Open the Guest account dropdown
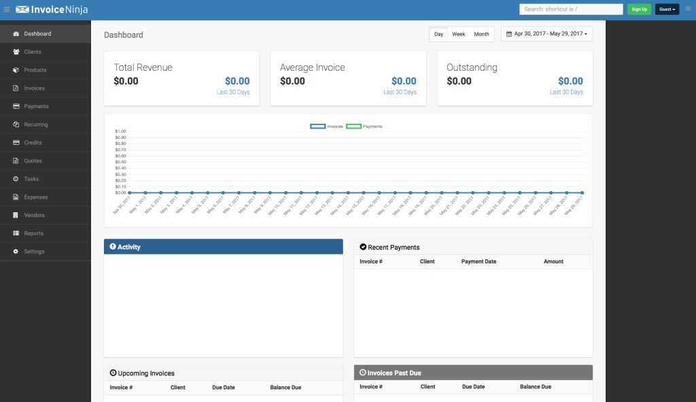Viewport: 696px width, 402px height. click(667, 10)
